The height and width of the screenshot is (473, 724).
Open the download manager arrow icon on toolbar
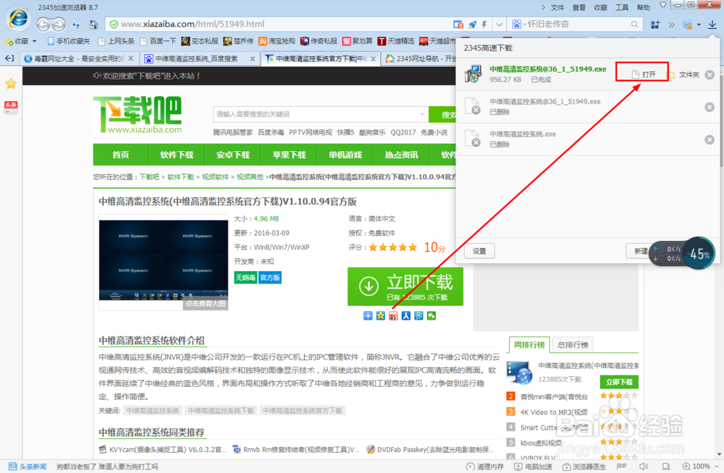712,24
